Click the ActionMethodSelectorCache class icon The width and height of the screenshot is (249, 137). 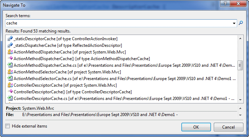tap(10, 72)
